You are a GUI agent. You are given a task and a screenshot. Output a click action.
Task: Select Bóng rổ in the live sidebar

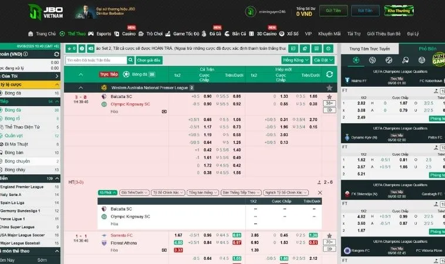[30, 119]
